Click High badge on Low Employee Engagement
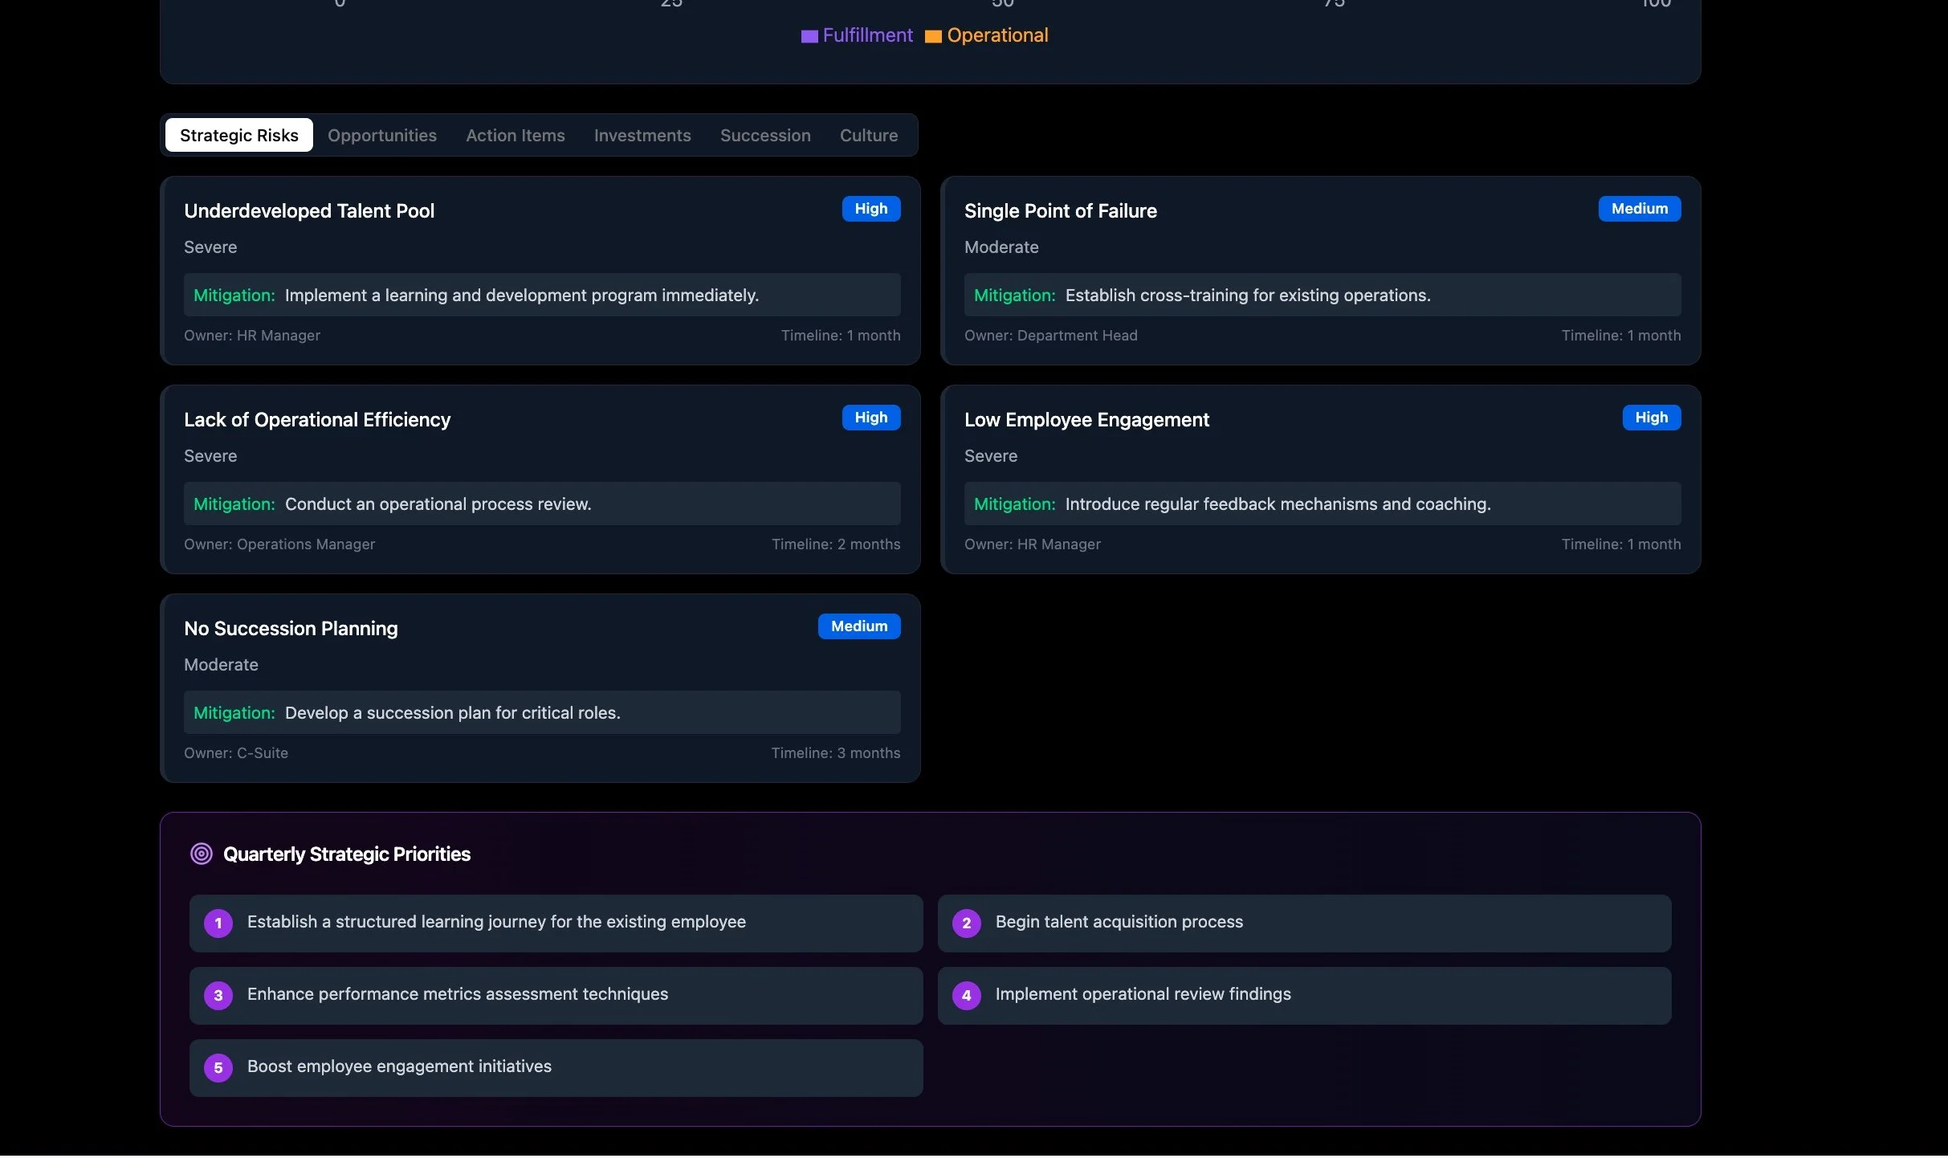The image size is (1948, 1158). 1651,418
